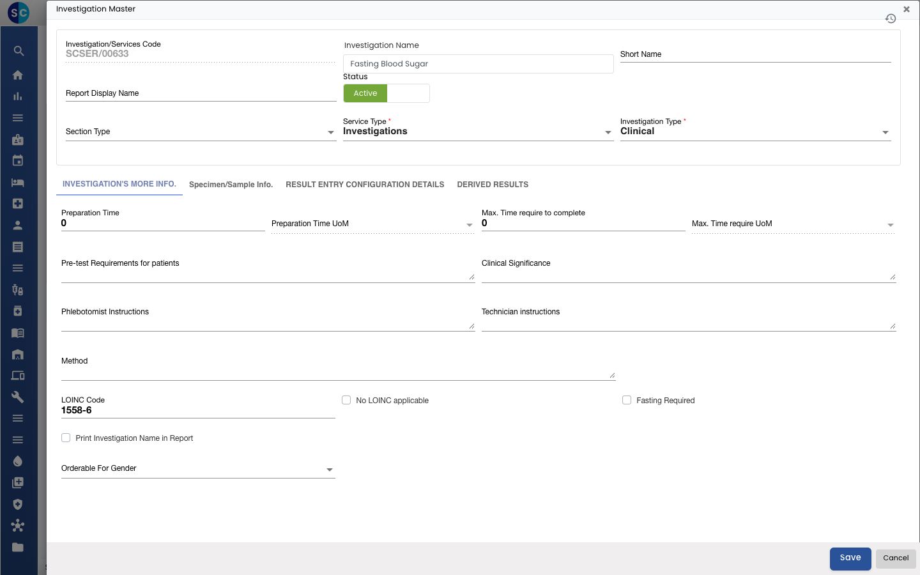
Task: Open the folder icon in sidebar
Action: click(x=18, y=547)
